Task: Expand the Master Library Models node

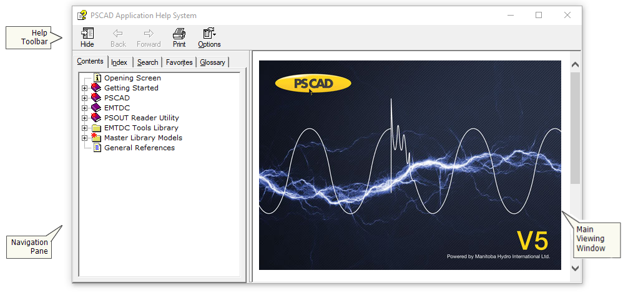Action: coord(85,138)
